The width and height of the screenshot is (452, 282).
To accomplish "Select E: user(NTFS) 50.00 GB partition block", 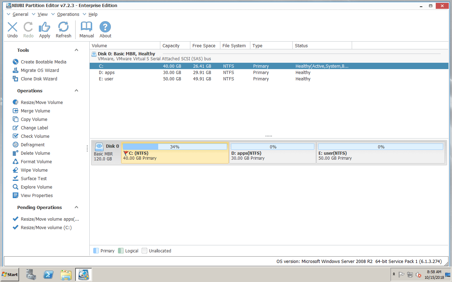I will click(x=381, y=153).
